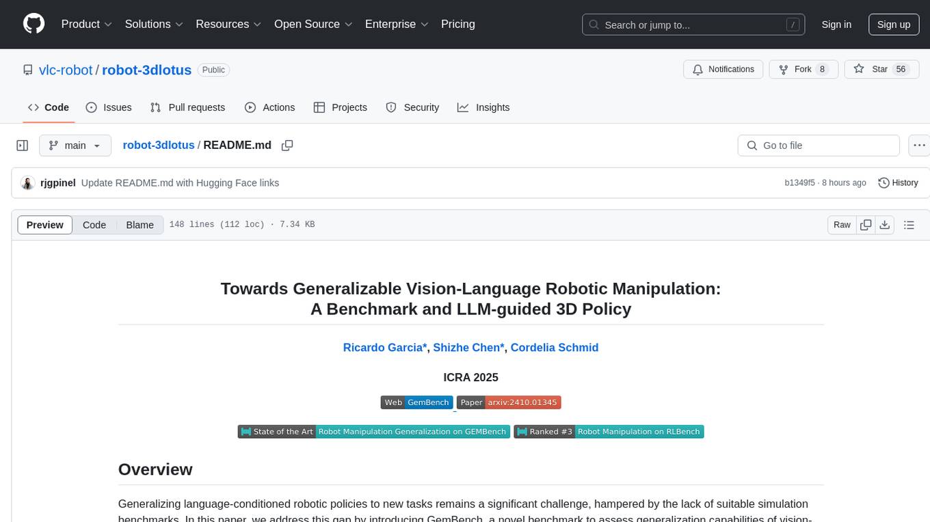
Task: Select the Code view
Action: coord(94,225)
